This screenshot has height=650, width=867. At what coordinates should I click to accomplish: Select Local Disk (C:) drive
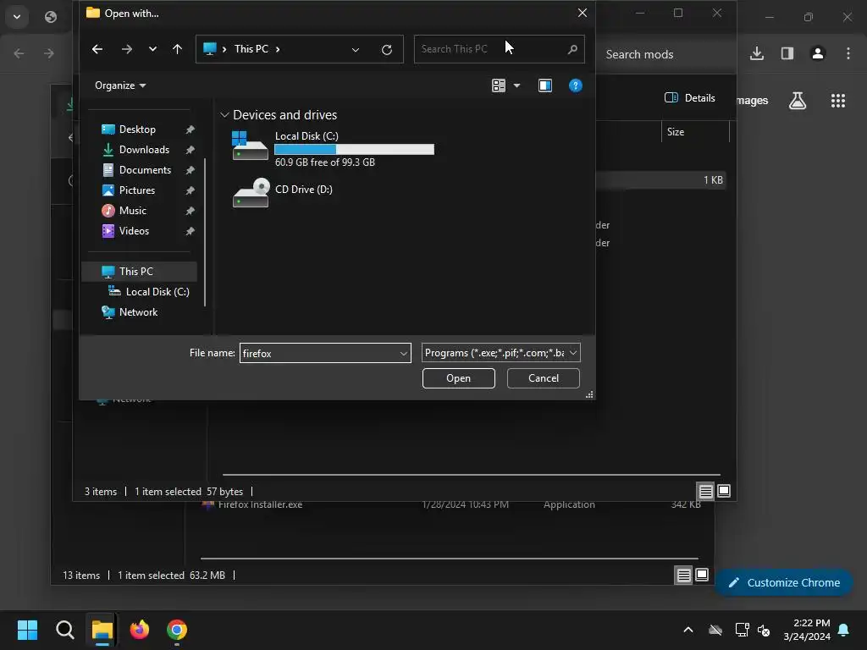(334, 148)
